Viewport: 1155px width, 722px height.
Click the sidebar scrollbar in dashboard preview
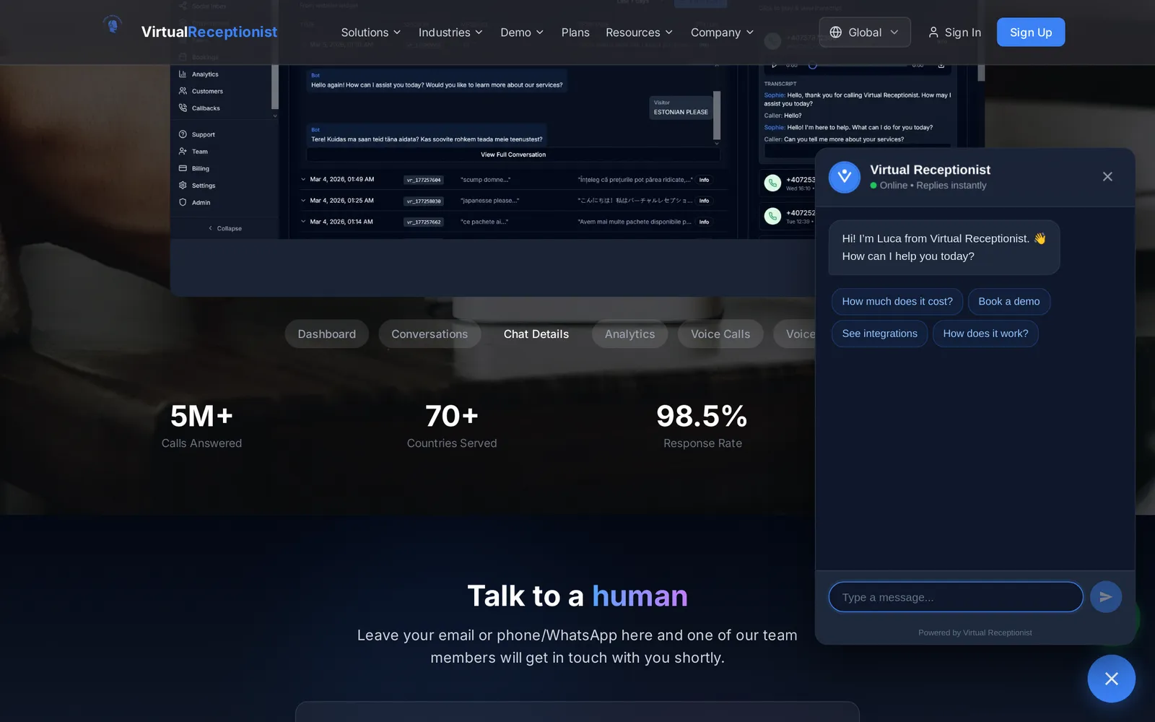[x=274, y=87]
